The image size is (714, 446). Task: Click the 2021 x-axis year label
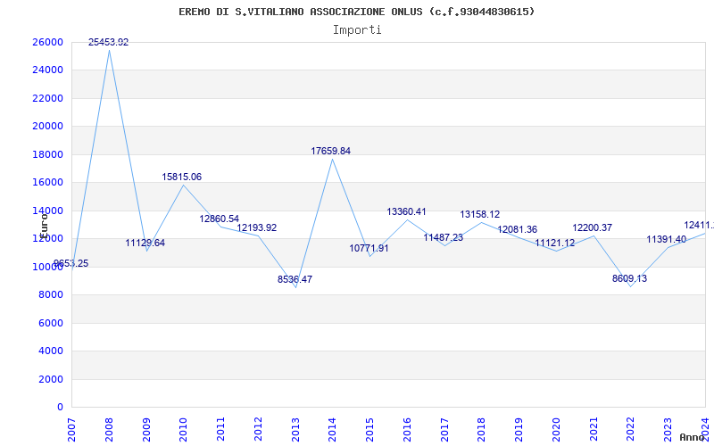coord(594,430)
